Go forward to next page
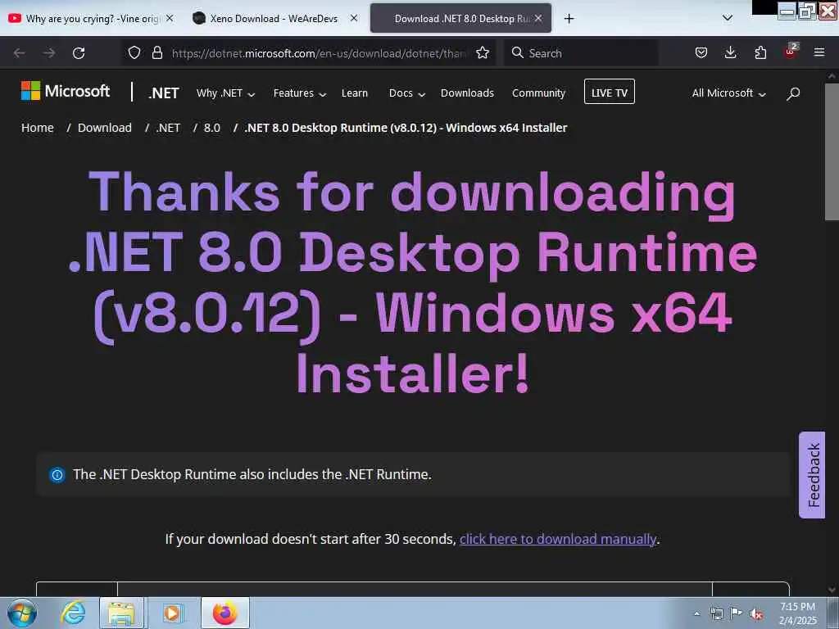 49,53
